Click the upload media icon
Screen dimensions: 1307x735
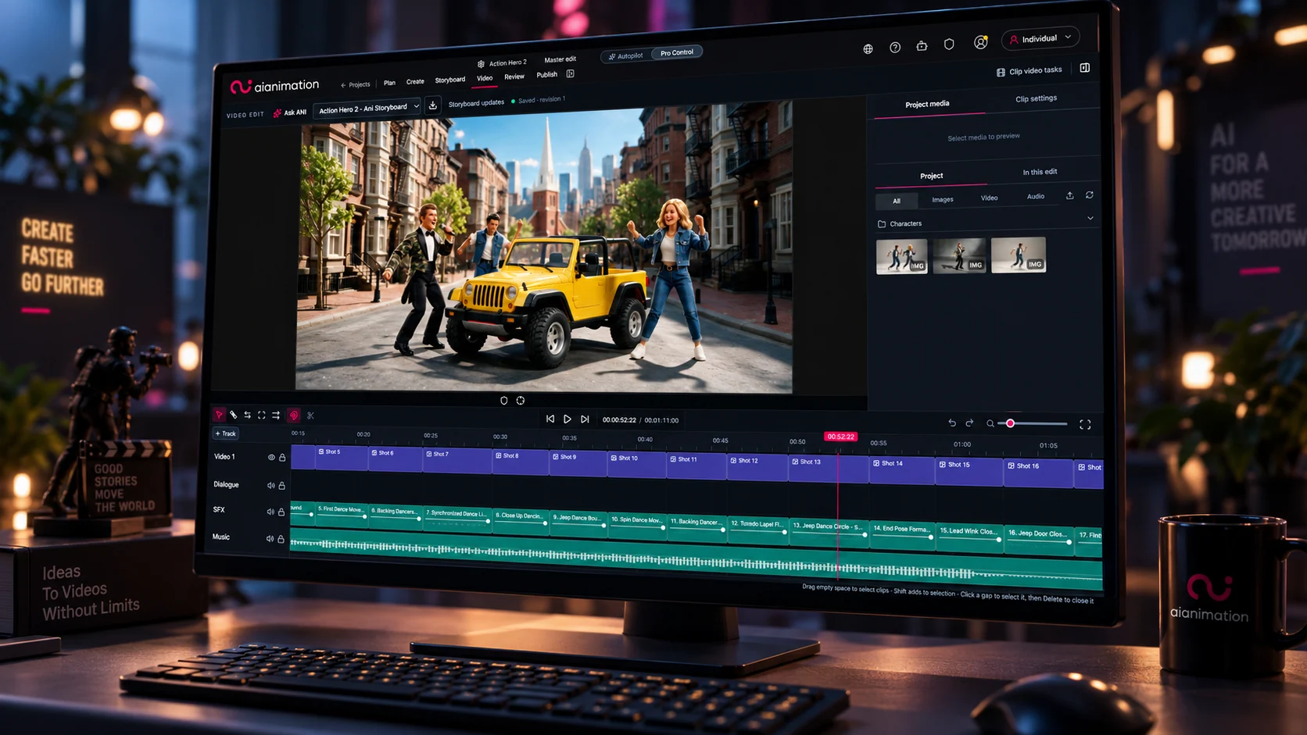(1069, 195)
